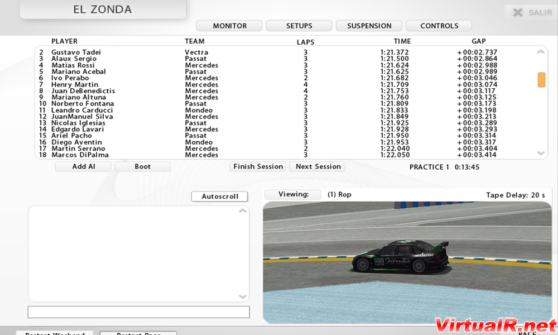Click the Tape Delay: 20 s label
The image size is (558, 335).
point(515,195)
